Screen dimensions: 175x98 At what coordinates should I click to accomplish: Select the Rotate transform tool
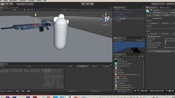(x=7, y=4)
